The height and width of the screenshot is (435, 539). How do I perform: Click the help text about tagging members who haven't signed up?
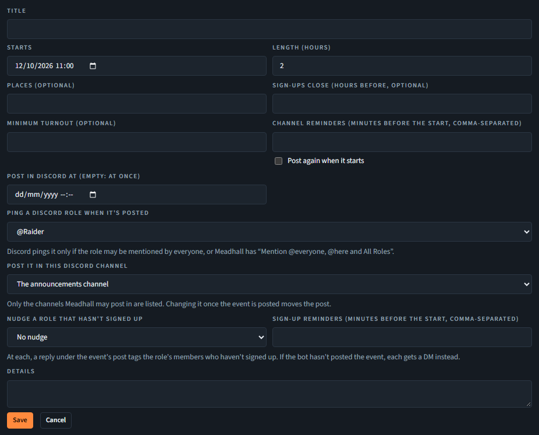pos(233,357)
